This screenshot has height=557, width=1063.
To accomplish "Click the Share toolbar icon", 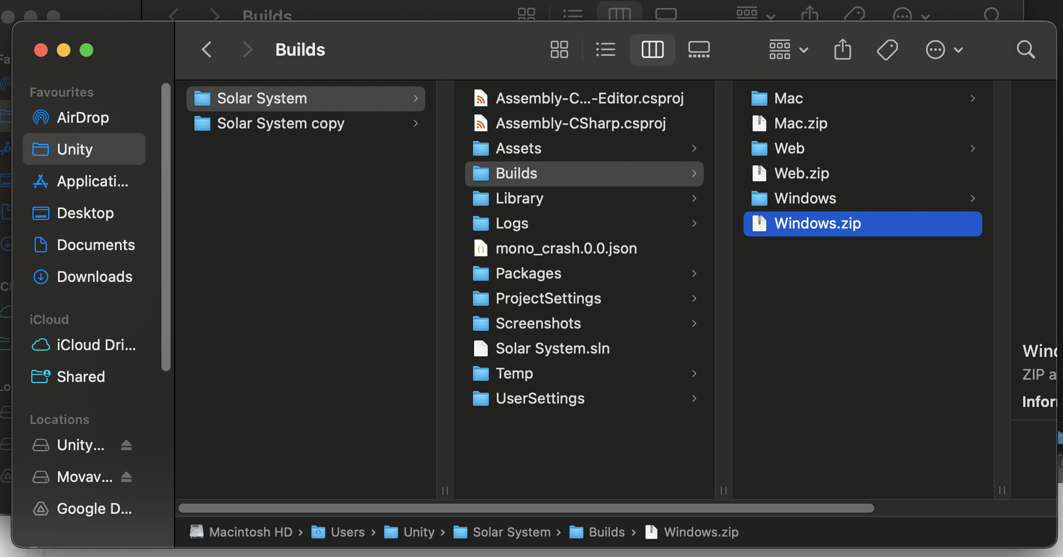I will click(x=842, y=49).
